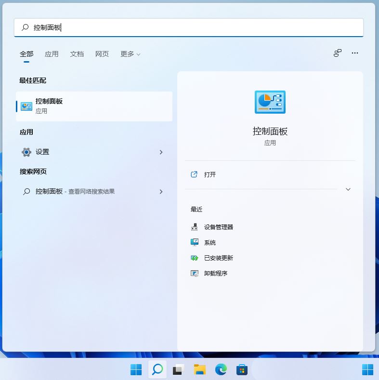Click the search box containing 控制面板

click(x=188, y=27)
